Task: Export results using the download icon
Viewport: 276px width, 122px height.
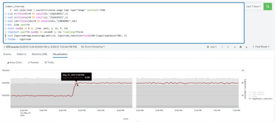Action: click(246, 47)
